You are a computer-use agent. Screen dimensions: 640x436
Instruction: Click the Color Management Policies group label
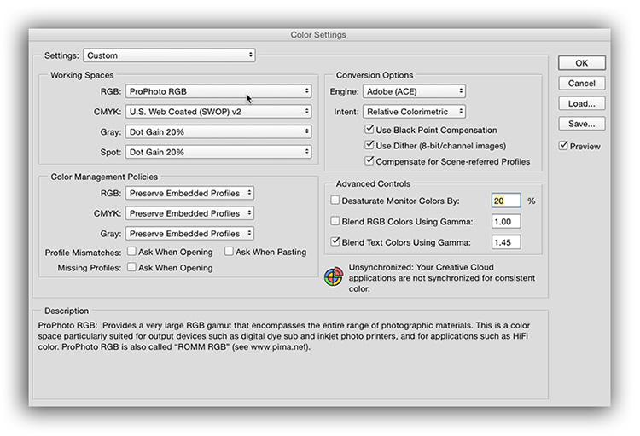point(104,177)
